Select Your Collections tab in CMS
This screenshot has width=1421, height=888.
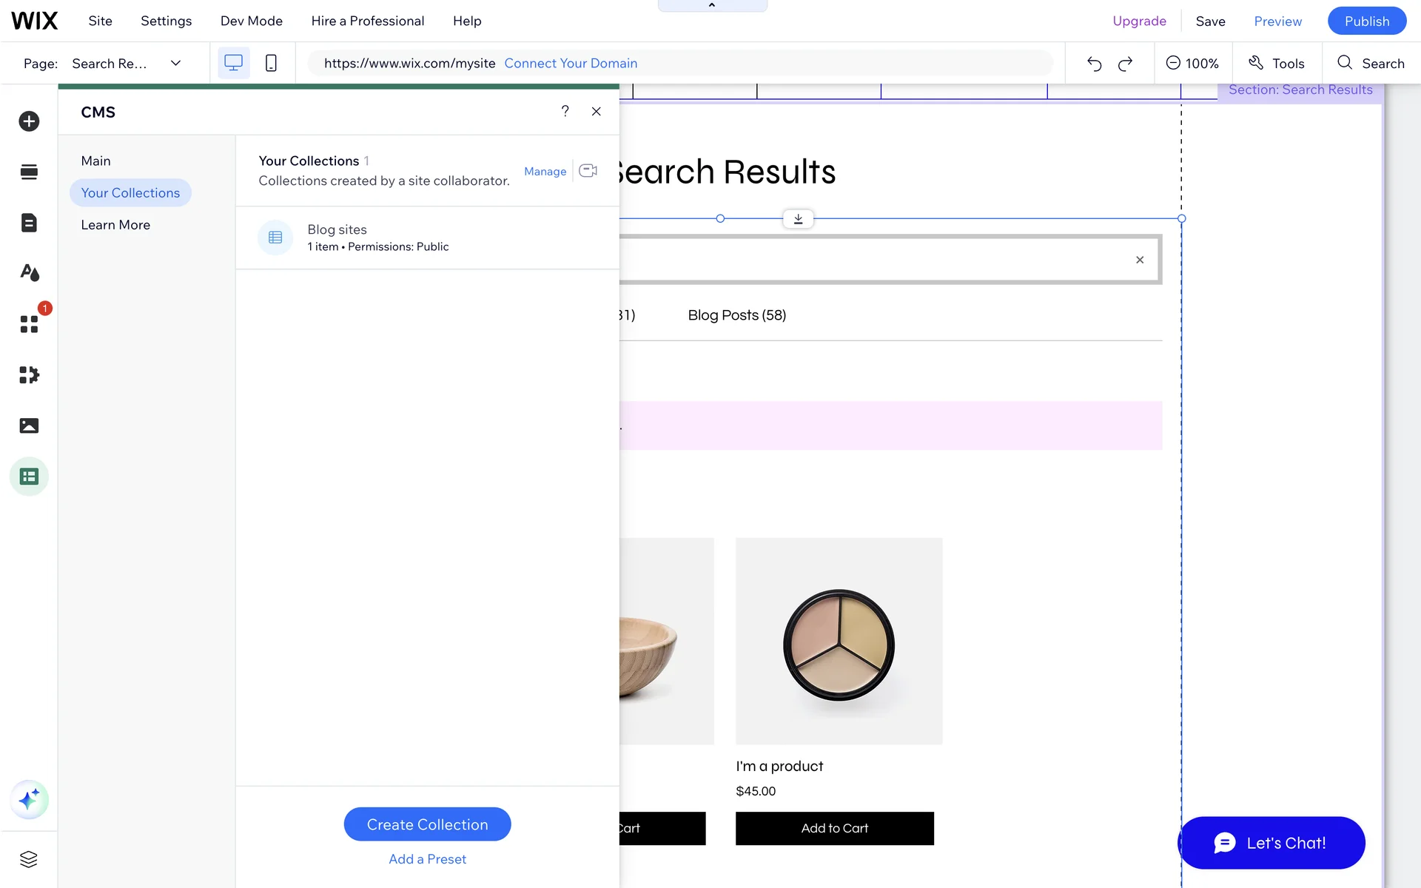[130, 193]
